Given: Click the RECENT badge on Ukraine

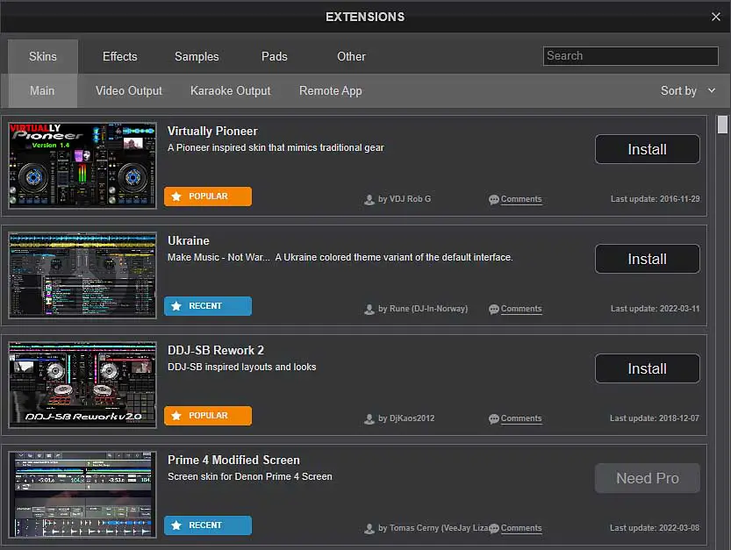Looking at the screenshot, I should [208, 306].
